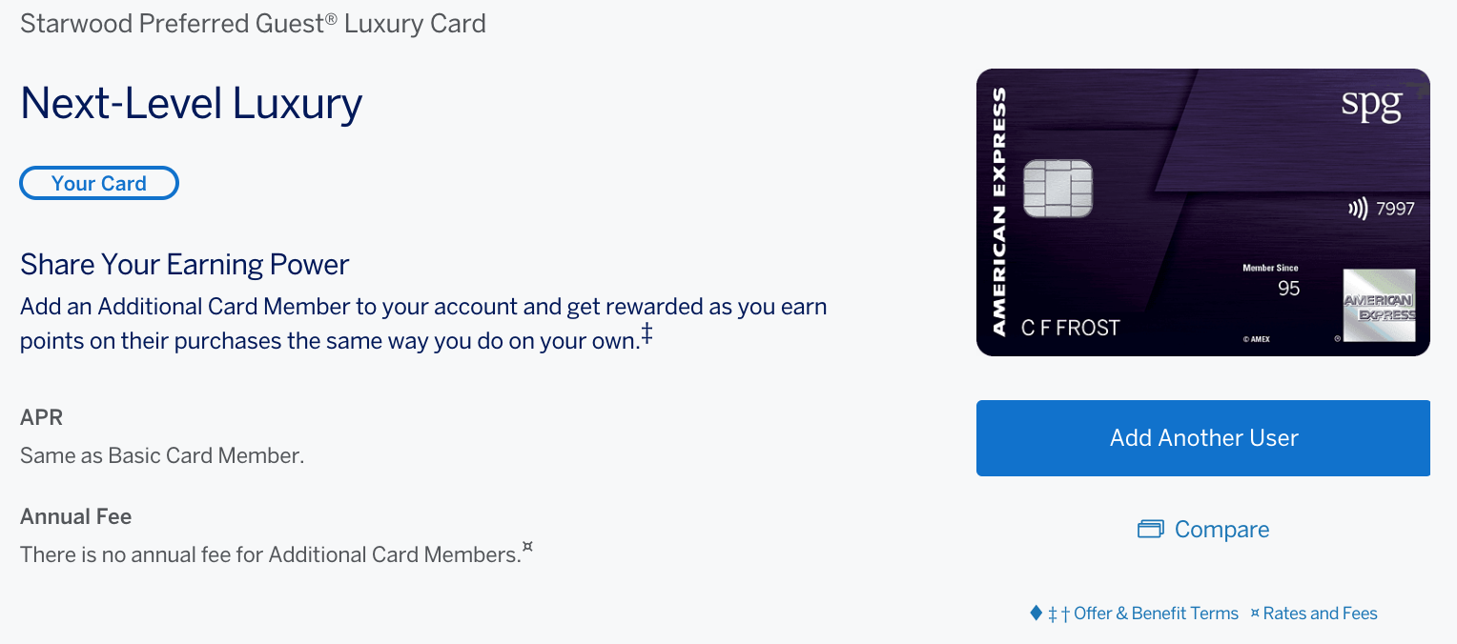Click the Add Another User button

tap(1203, 438)
